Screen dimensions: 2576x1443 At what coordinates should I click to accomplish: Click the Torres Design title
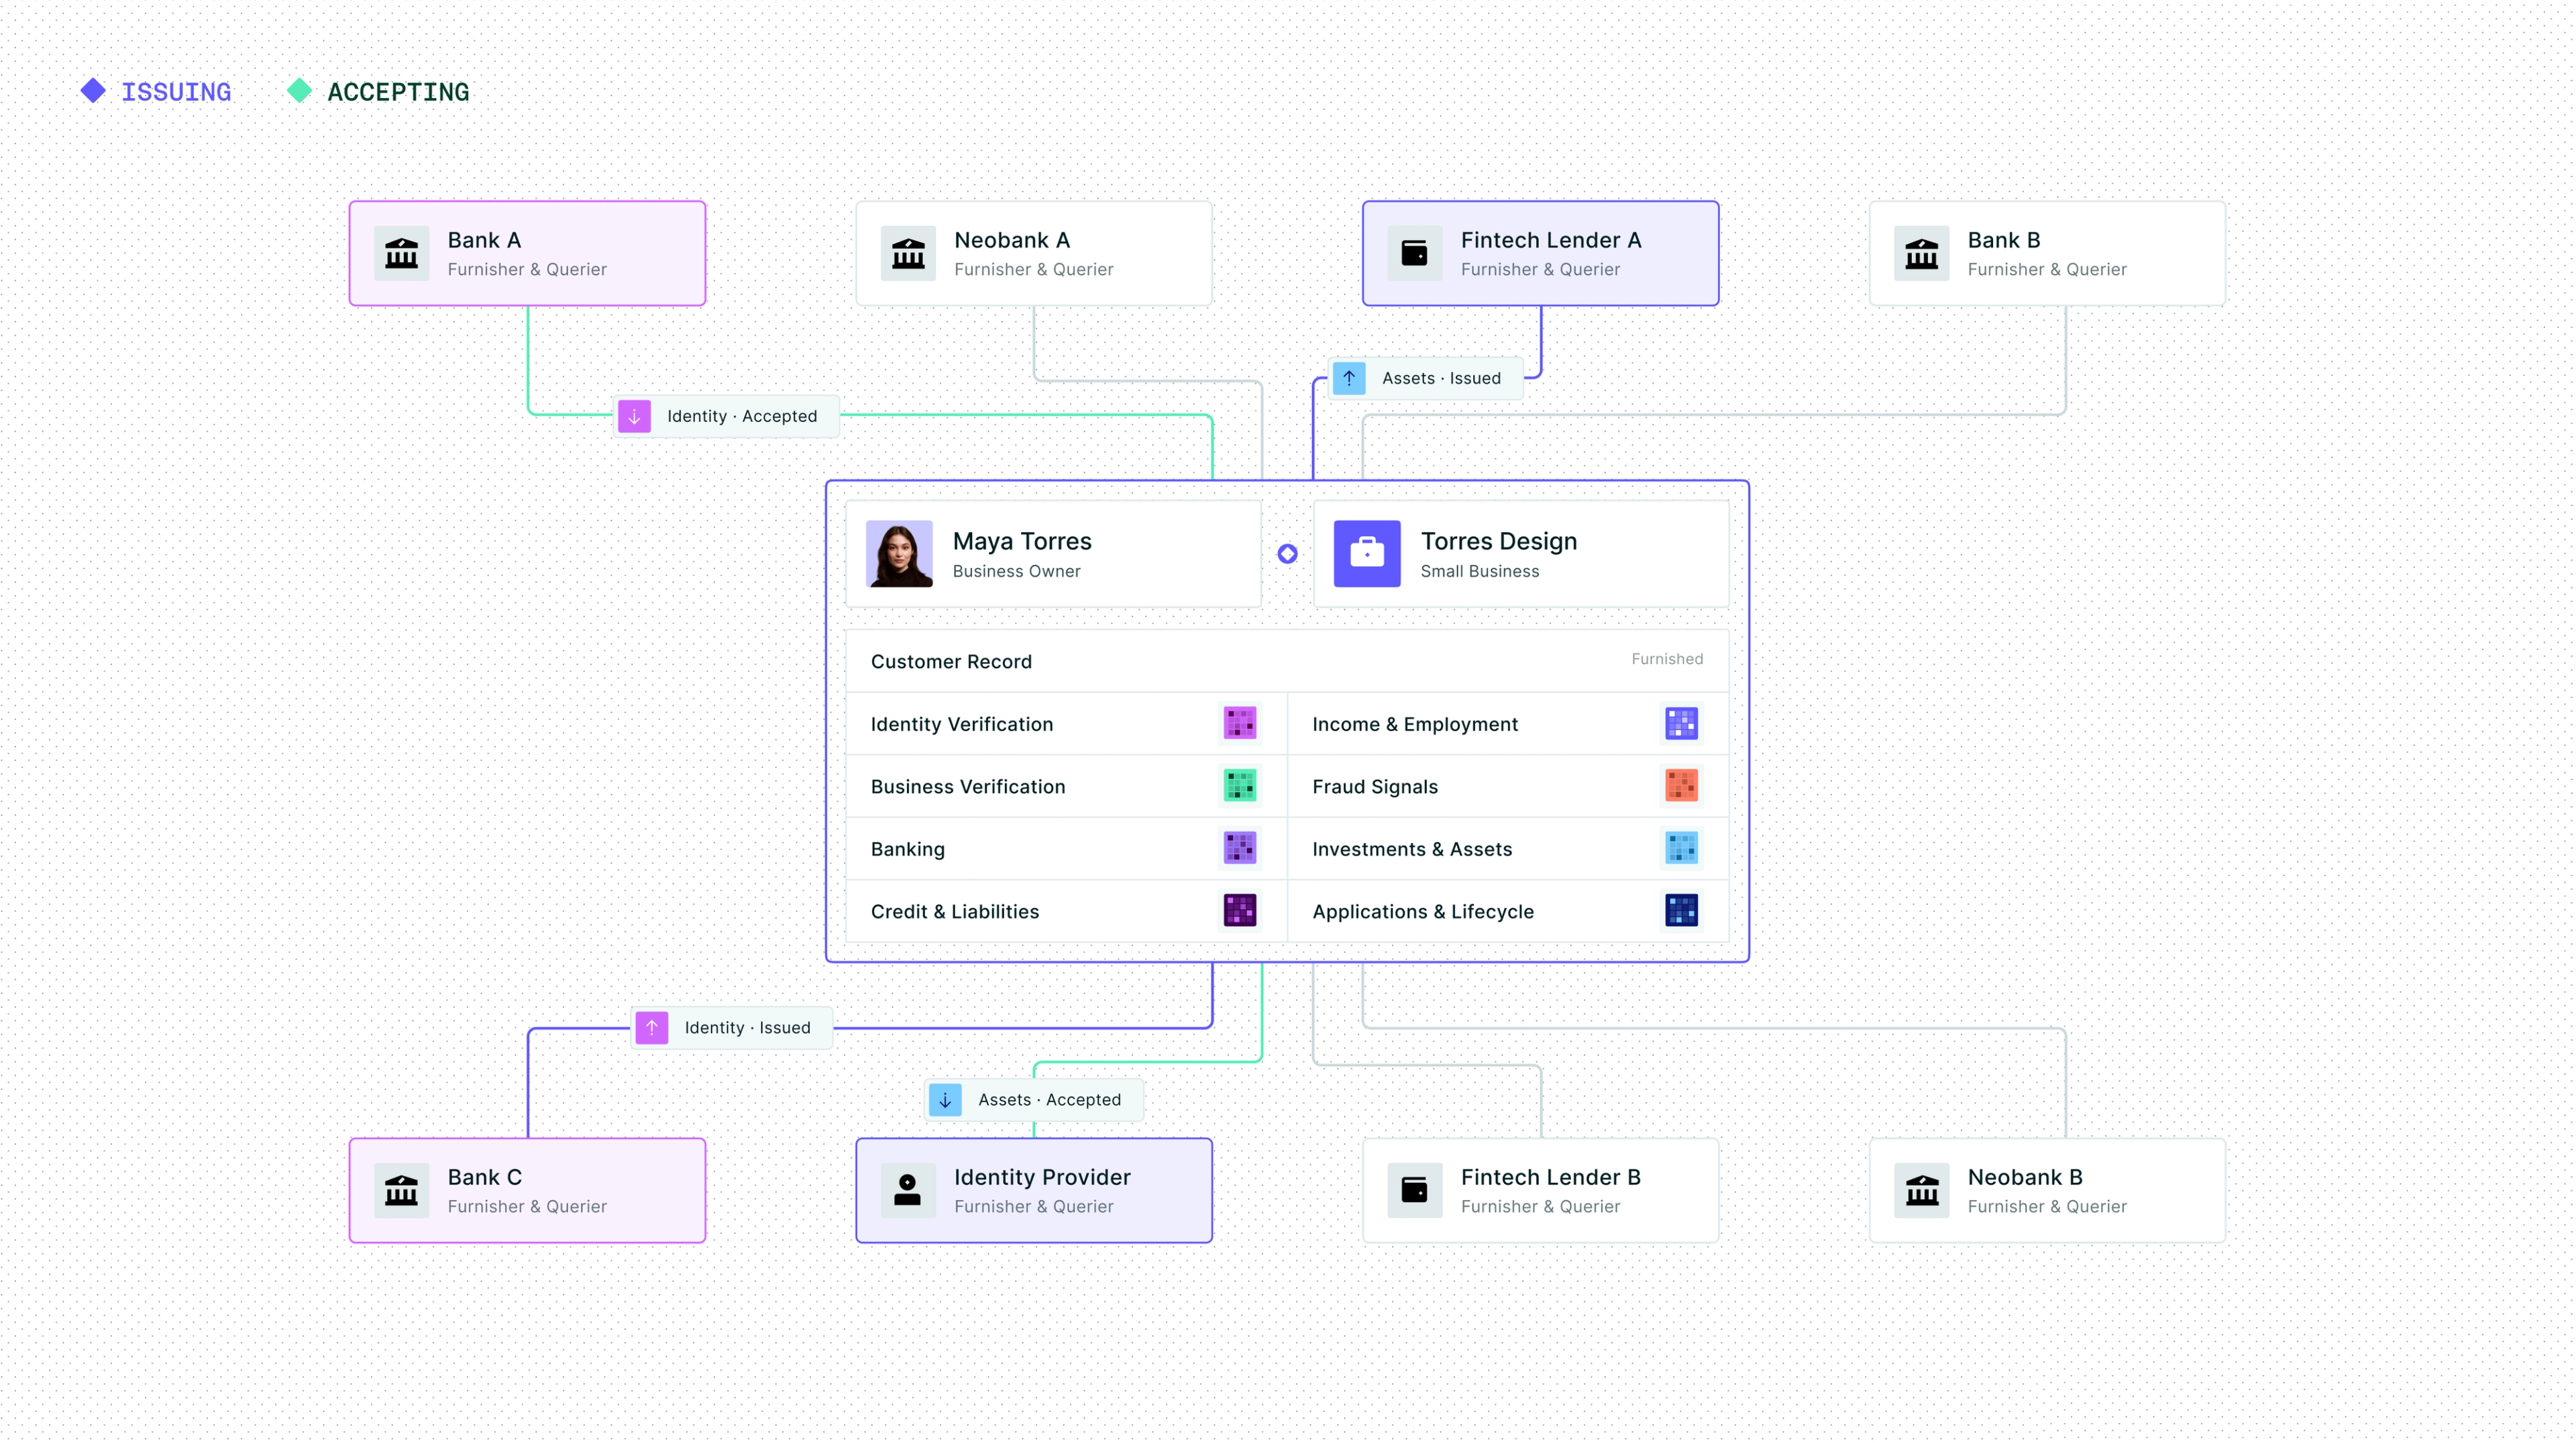coord(1499,541)
